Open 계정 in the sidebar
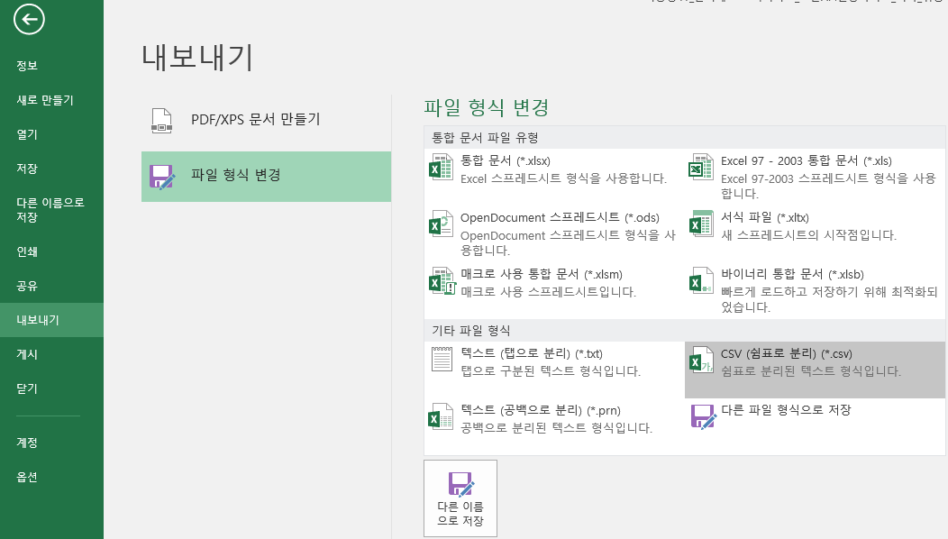 [x=51, y=443]
